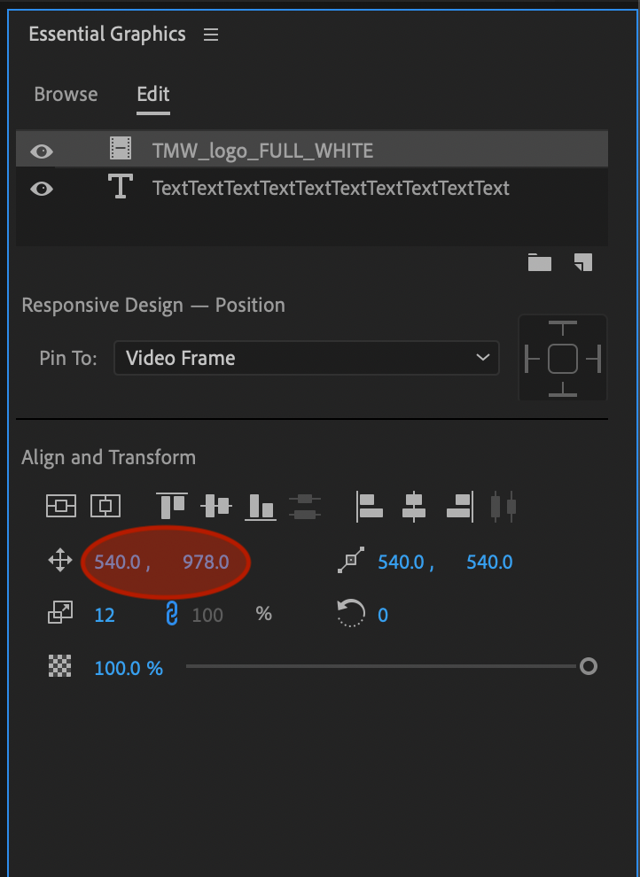The image size is (640, 877).
Task: Toggle the uniform scale lock link
Action: point(172,614)
